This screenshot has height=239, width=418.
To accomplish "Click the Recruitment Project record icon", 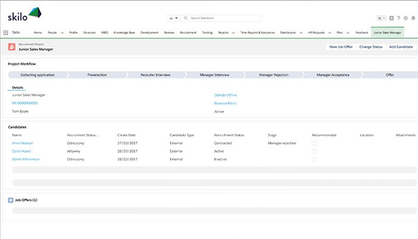I will (12, 47).
